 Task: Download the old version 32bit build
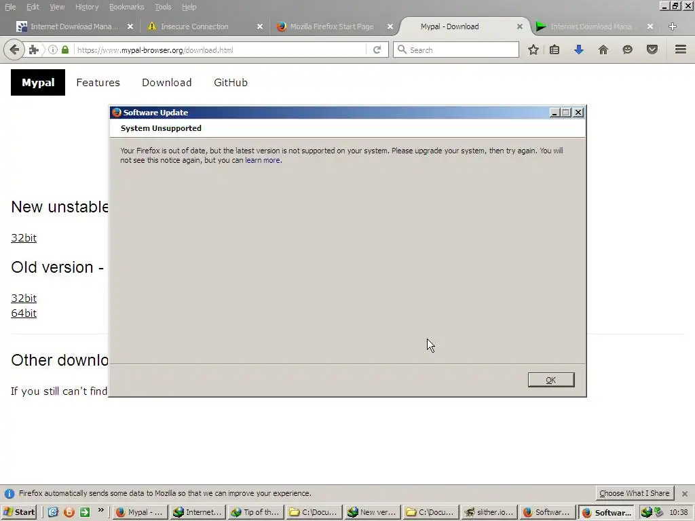pyautogui.click(x=24, y=298)
